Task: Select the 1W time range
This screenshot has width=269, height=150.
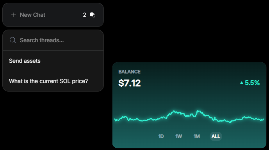Action: (x=178, y=136)
